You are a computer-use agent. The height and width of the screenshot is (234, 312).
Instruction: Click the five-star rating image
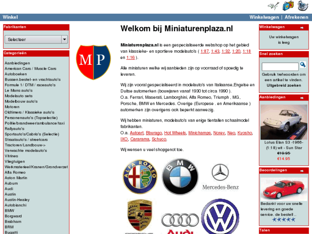pos(284,220)
